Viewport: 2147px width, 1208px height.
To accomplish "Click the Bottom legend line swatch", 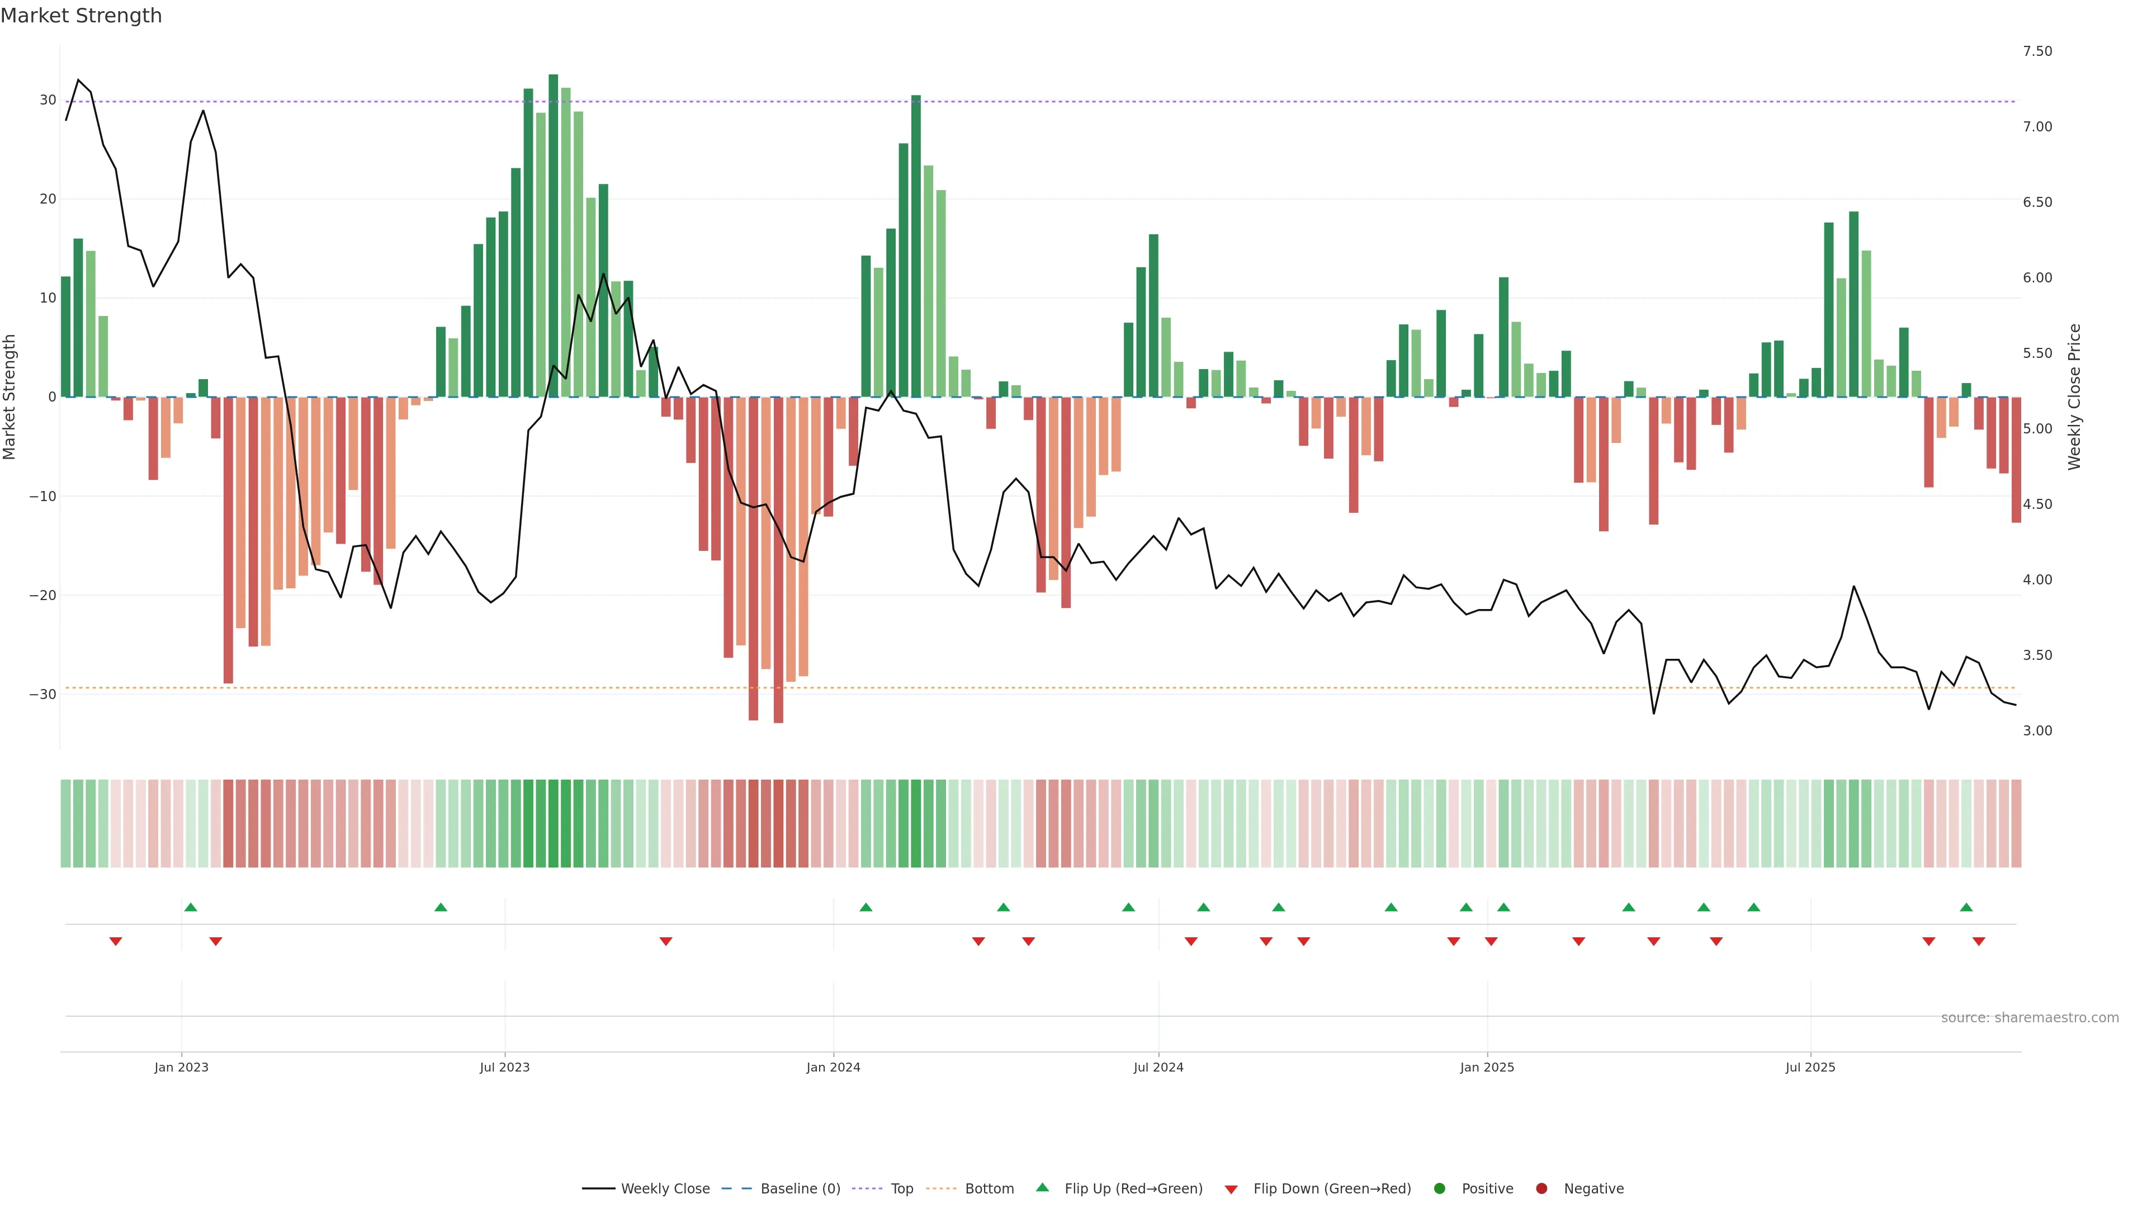I will coord(941,1189).
